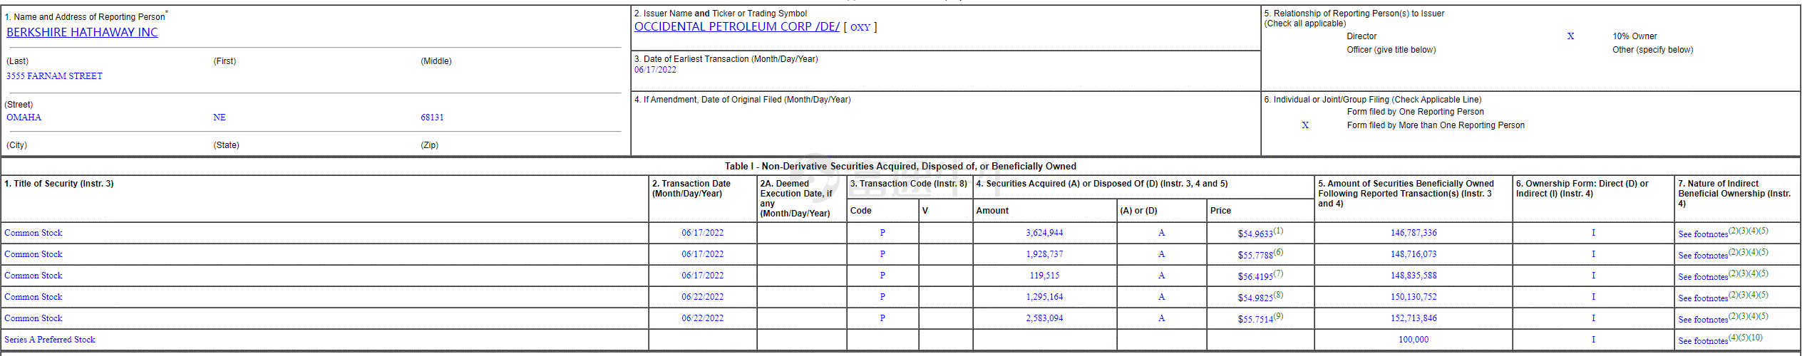Screen dimensions: 1807x356
Task: Click the amount 1,295,164
Action: pyautogui.click(x=1044, y=297)
